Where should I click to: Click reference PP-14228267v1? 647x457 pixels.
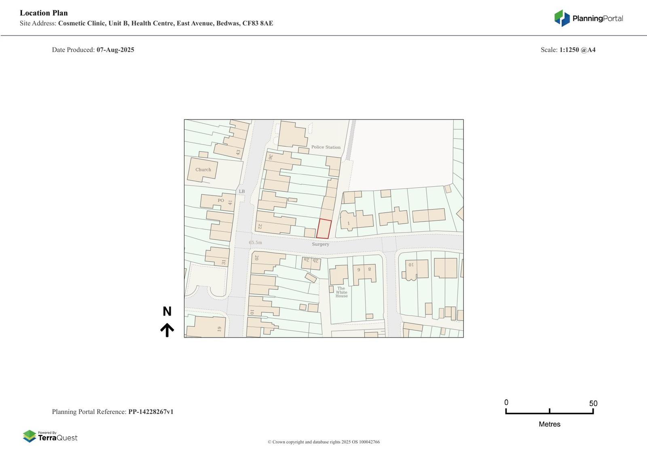[150, 412]
